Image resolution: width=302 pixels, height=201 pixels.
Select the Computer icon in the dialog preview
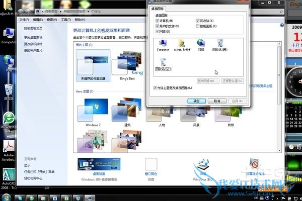[x=163, y=45]
